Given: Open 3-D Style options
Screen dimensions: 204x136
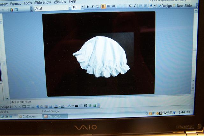Looking at the screenshot, I should point(95,106).
